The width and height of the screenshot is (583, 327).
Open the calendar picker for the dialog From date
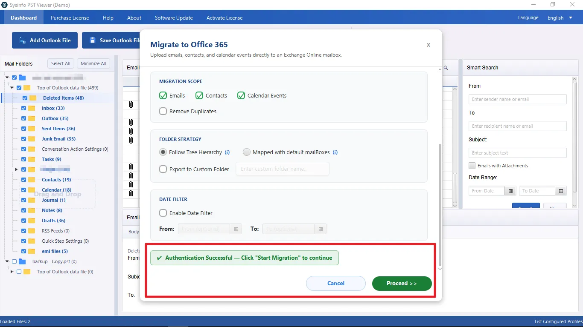pyautogui.click(x=236, y=229)
